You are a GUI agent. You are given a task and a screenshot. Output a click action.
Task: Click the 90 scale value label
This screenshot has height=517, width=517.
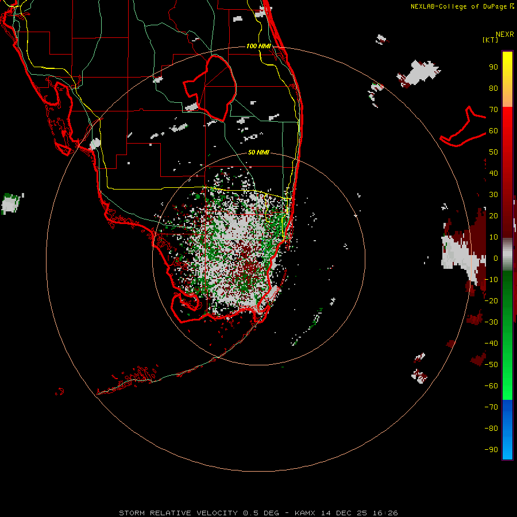493,67
